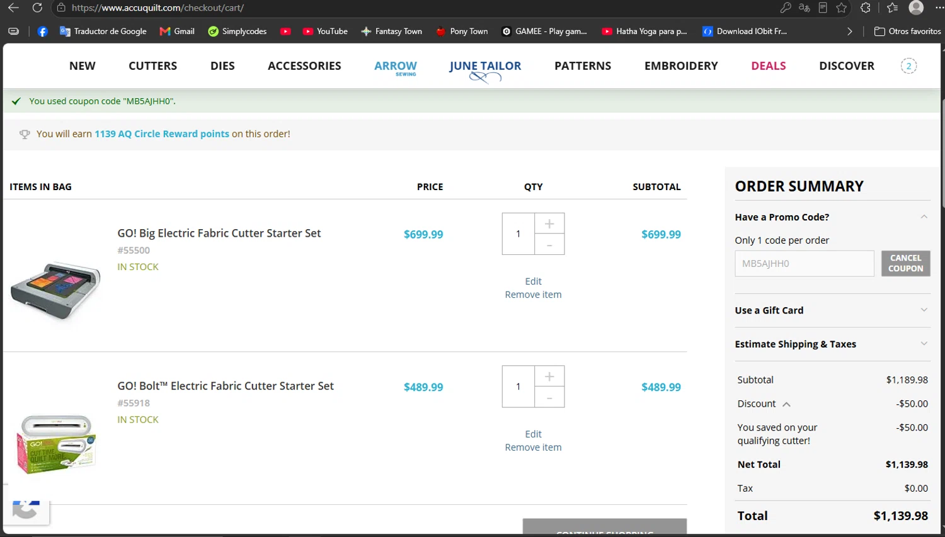Open the DEALS menu
945x537 pixels.
pyautogui.click(x=769, y=65)
